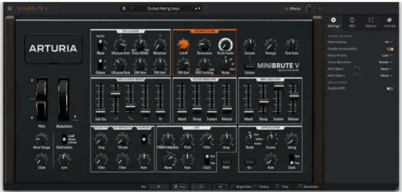This screenshot has width=402, height=192.
Task: Toggle the LFO Clock sync switch
Action: [207, 159]
